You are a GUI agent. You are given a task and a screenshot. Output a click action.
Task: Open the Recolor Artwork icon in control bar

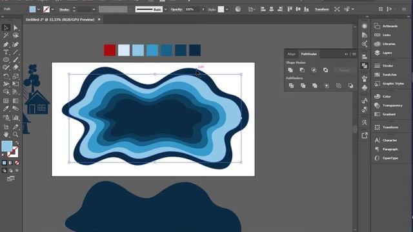[x=238, y=9]
